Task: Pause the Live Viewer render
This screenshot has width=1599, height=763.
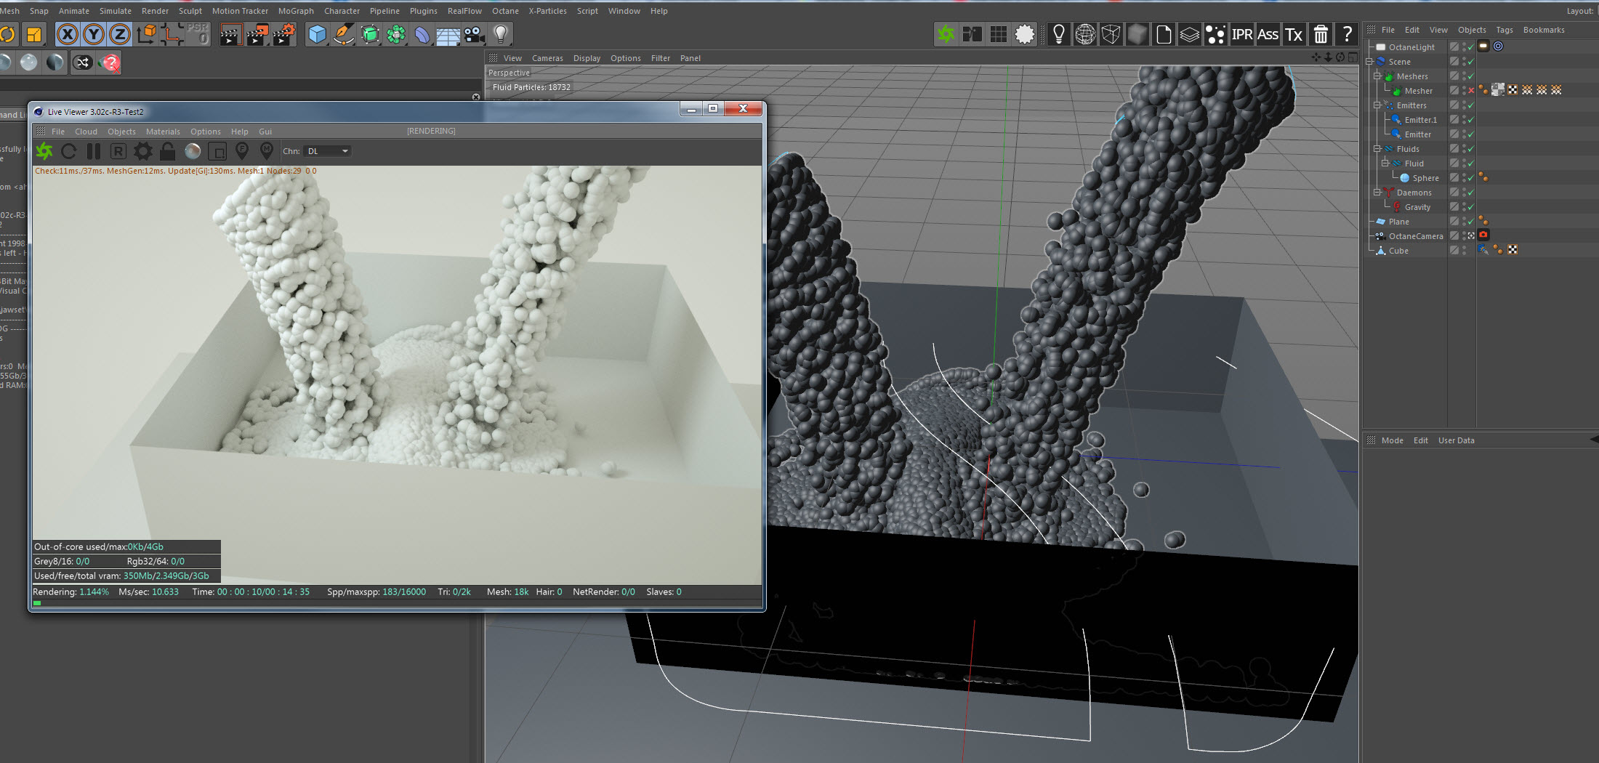Action: coord(94,151)
